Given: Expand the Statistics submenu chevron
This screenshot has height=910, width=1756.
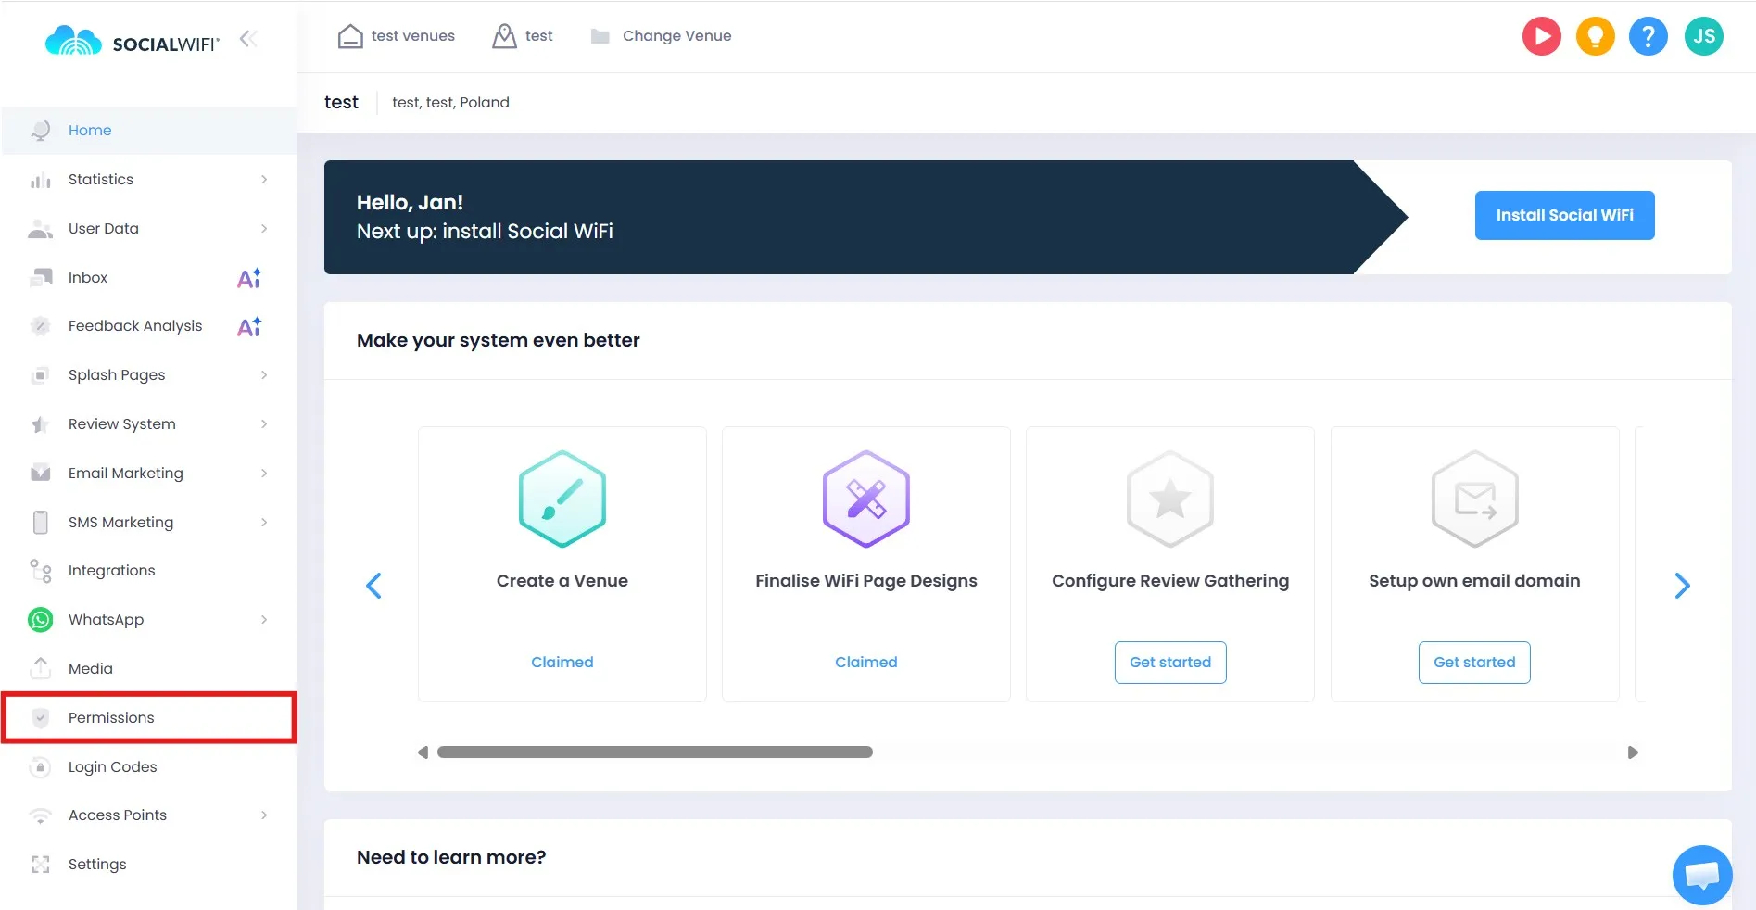Looking at the screenshot, I should [264, 180].
